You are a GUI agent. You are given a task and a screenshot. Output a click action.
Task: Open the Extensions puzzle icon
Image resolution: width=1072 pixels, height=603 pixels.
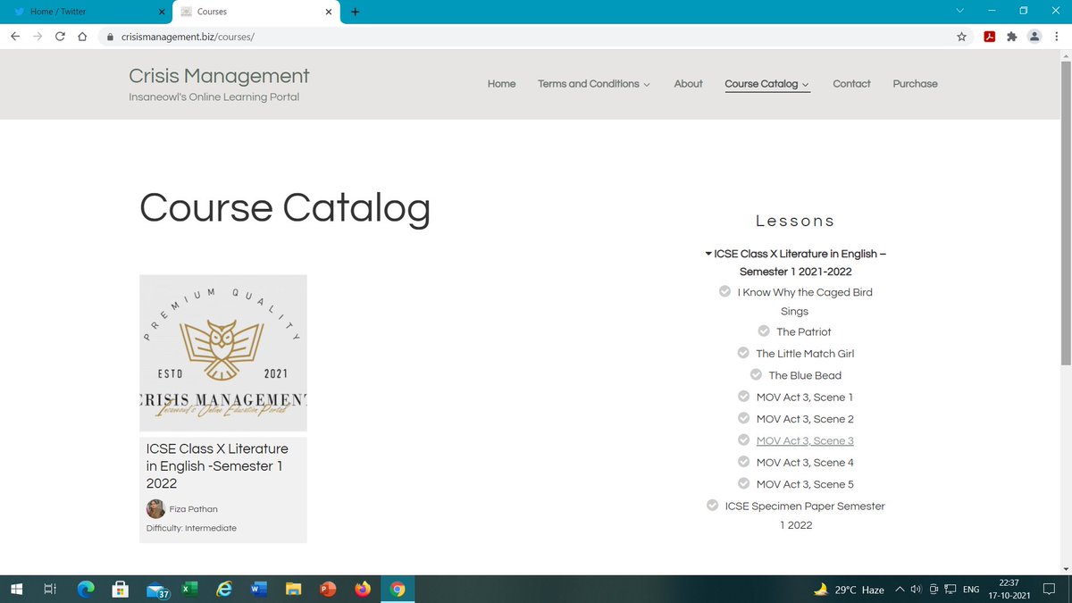tap(1011, 37)
